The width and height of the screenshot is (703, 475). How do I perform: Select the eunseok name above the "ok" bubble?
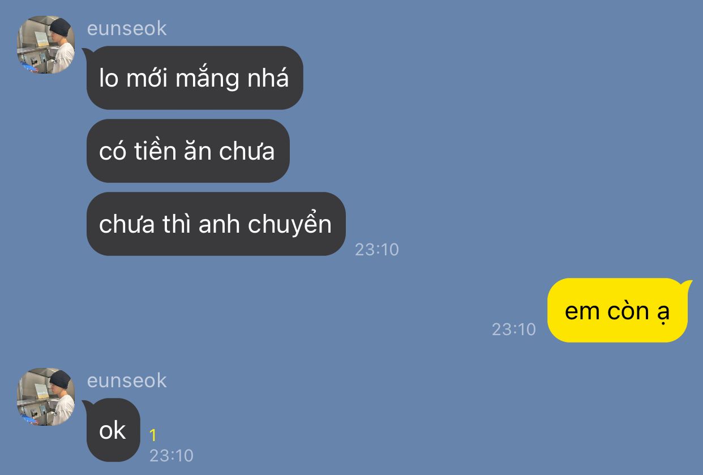[x=127, y=380]
